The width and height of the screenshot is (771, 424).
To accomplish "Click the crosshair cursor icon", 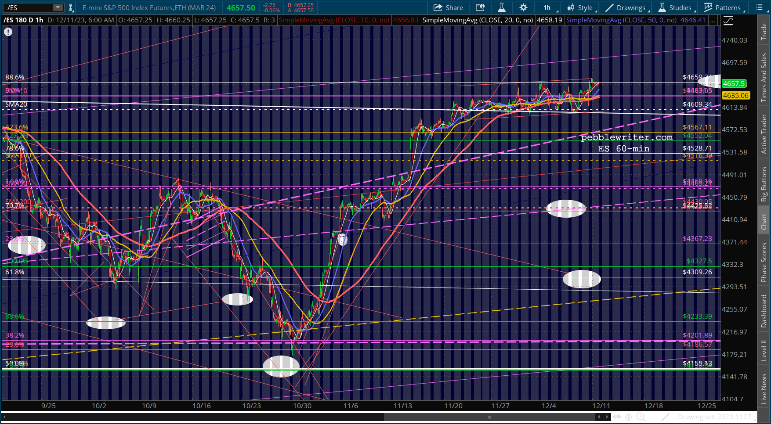I will (629, 417).
